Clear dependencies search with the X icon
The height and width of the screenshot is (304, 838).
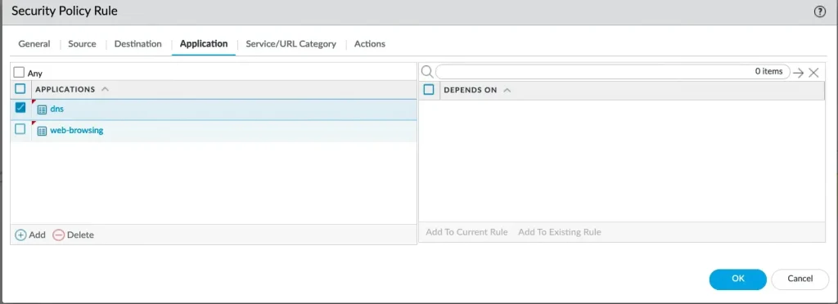(x=813, y=73)
